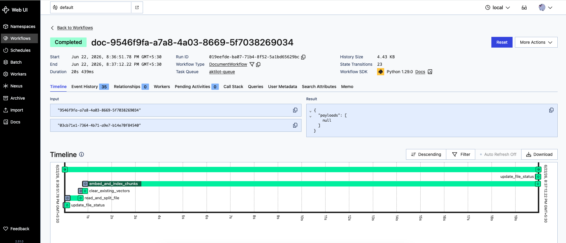Toggle Descending sort order
The image size is (566, 243).
pyautogui.click(x=426, y=154)
